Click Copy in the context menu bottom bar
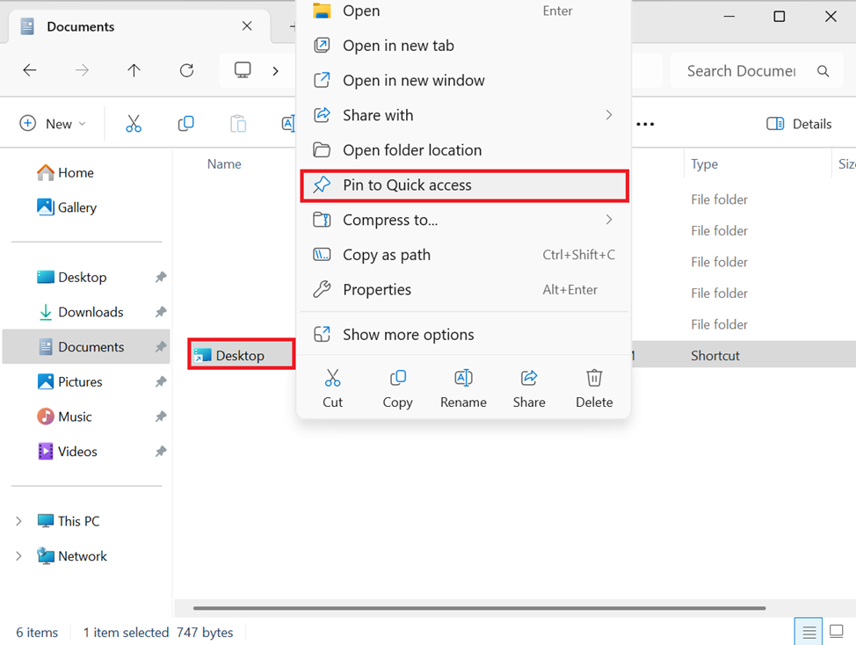856x645 pixels. pyautogui.click(x=397, y=389)
